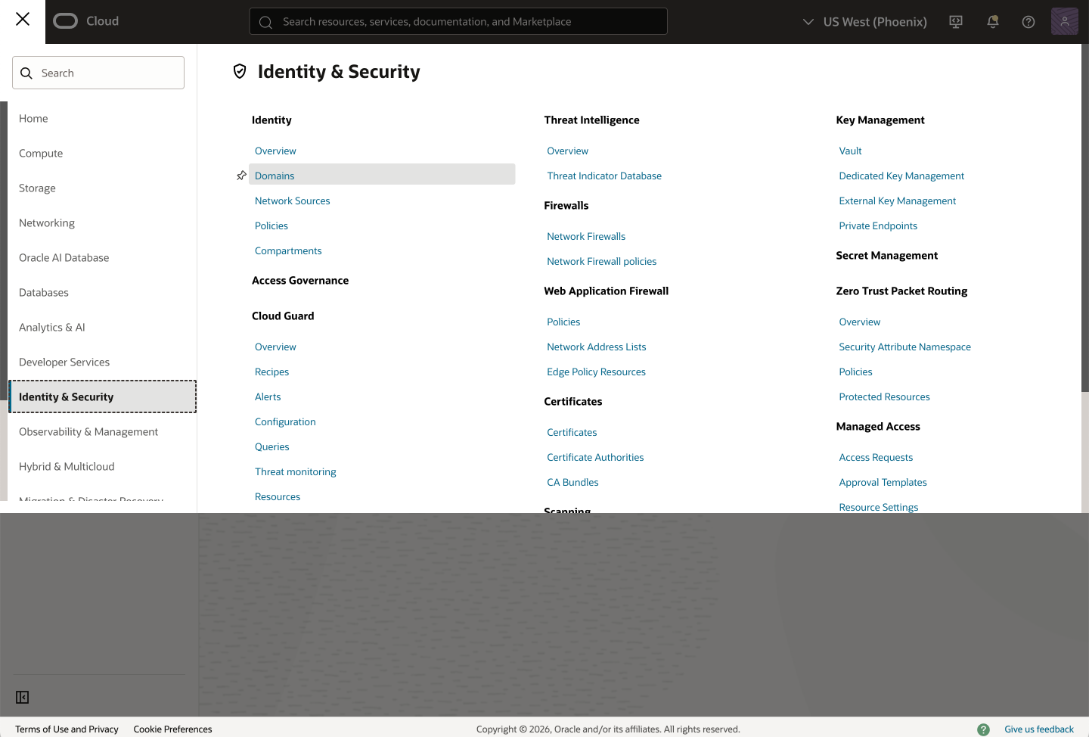Open Zero Trust Packet Routing Overview
The width and height of the screenshot is (1089, 737).
(x=860, y=322)
